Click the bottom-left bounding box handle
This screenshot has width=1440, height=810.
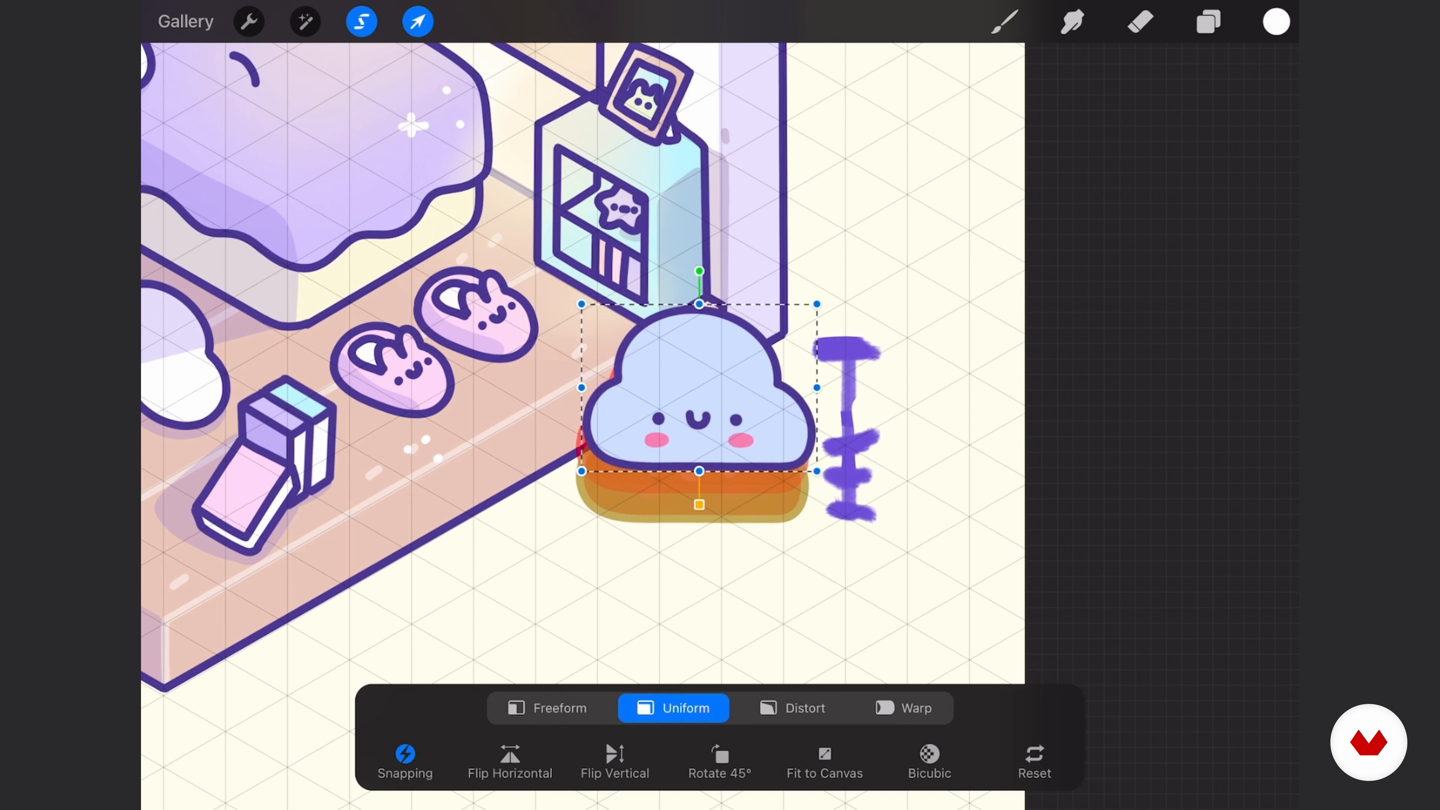click(581, 471)
